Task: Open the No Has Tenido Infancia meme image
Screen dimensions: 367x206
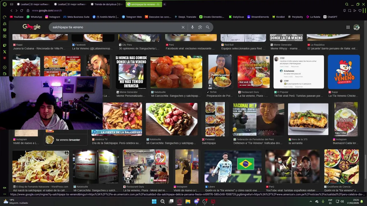Action: tap(131, 72)
